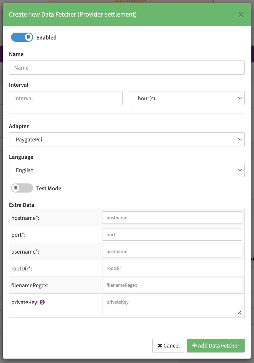Focus the Name input field
254x363 pixels.
click(127, 68)
